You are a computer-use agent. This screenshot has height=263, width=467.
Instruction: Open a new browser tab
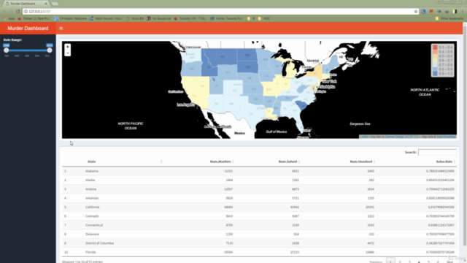click(x=55, y=4)
